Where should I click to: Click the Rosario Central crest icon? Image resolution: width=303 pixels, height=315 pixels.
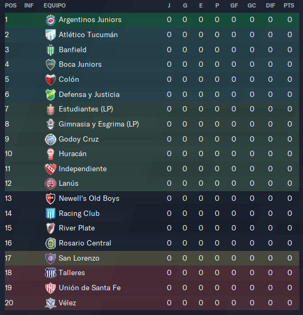(51, 243)
